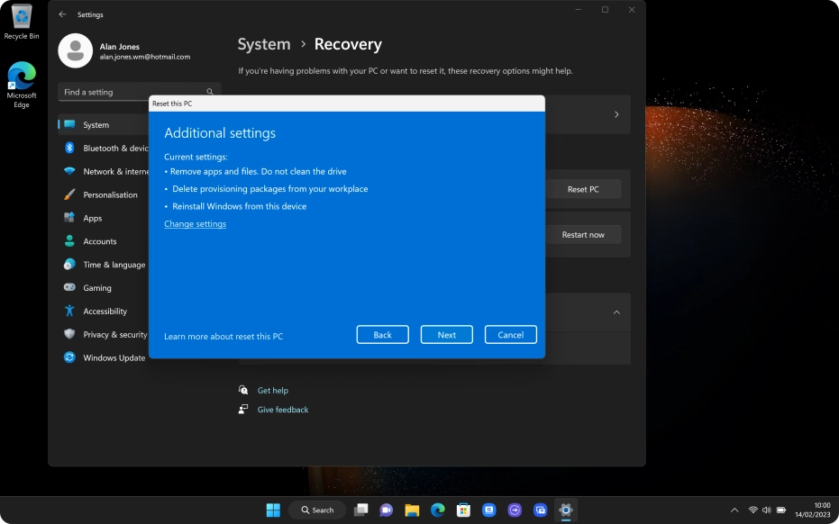The image size is (839, 524).
Task: Open File Explorer from the taskbar
Action: click(x=411, y=510)
